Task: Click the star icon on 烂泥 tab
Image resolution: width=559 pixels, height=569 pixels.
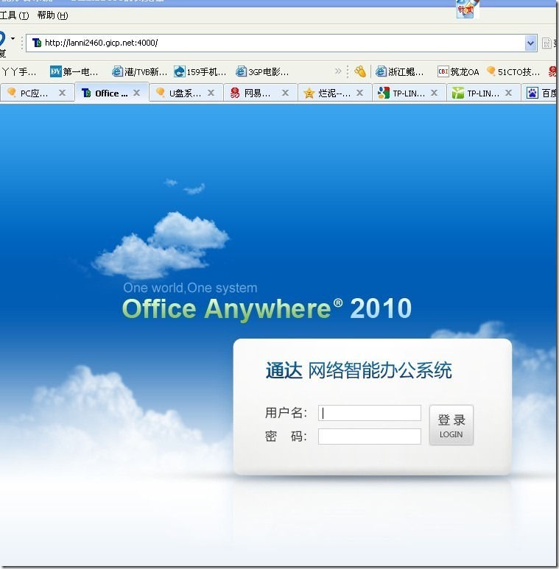Action: (x=309, y=93)
